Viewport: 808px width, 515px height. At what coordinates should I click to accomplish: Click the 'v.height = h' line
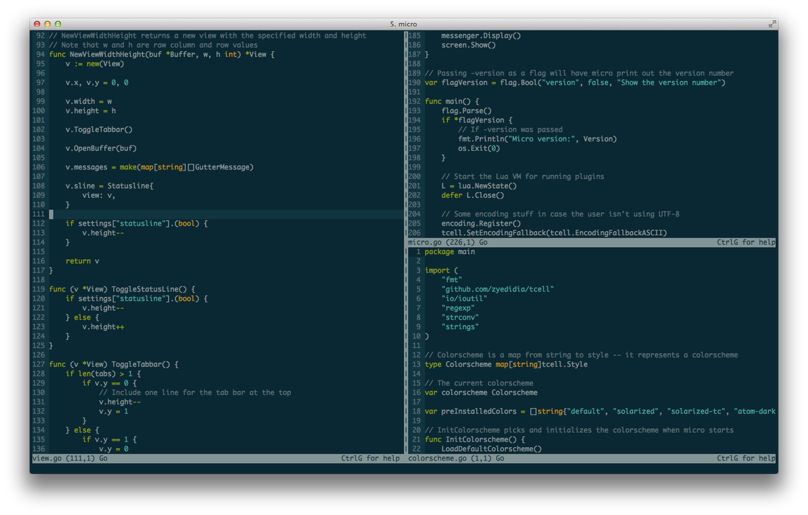pos(91,111)
